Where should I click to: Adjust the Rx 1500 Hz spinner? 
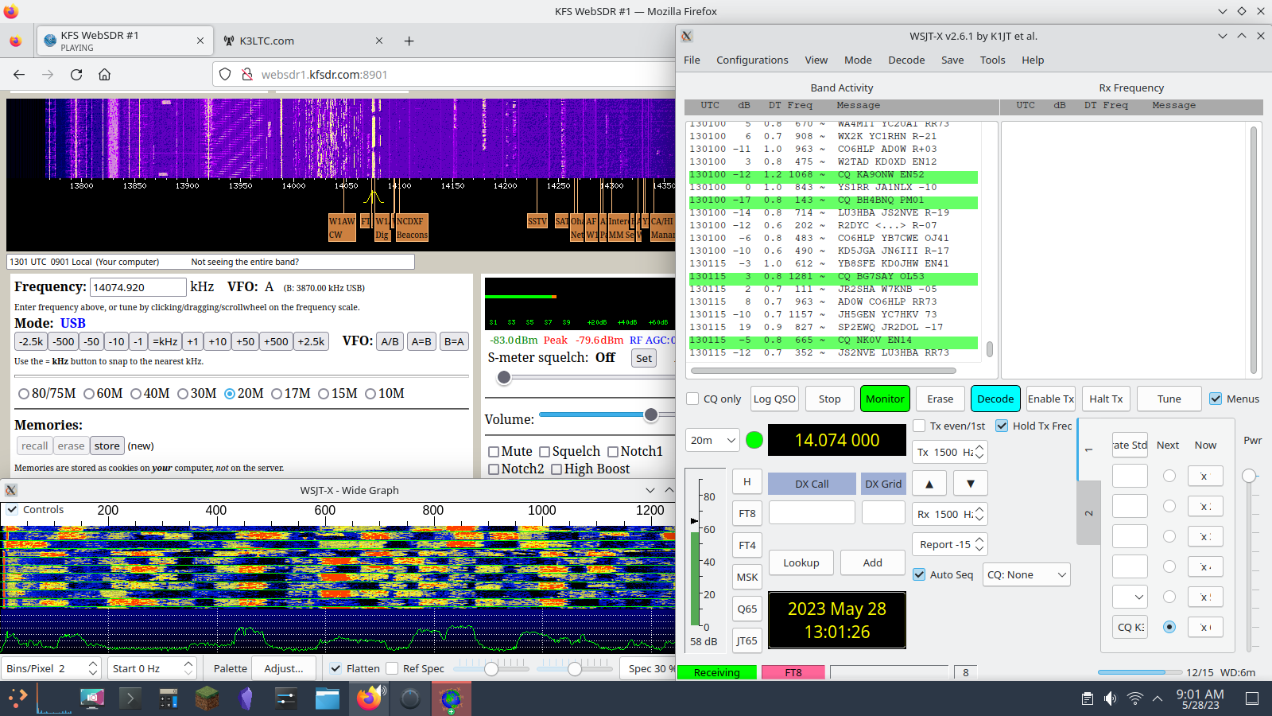[x=949, y=514]
